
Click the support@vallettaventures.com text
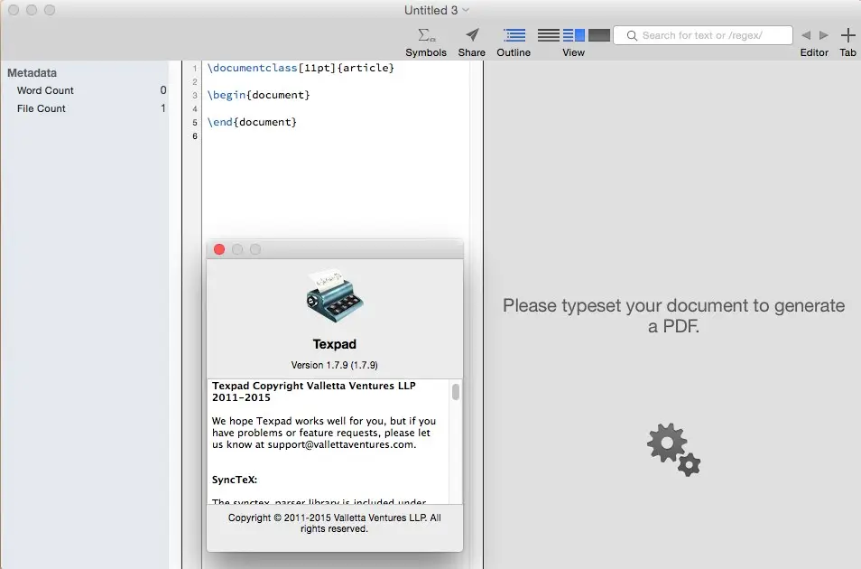[340, 444]
